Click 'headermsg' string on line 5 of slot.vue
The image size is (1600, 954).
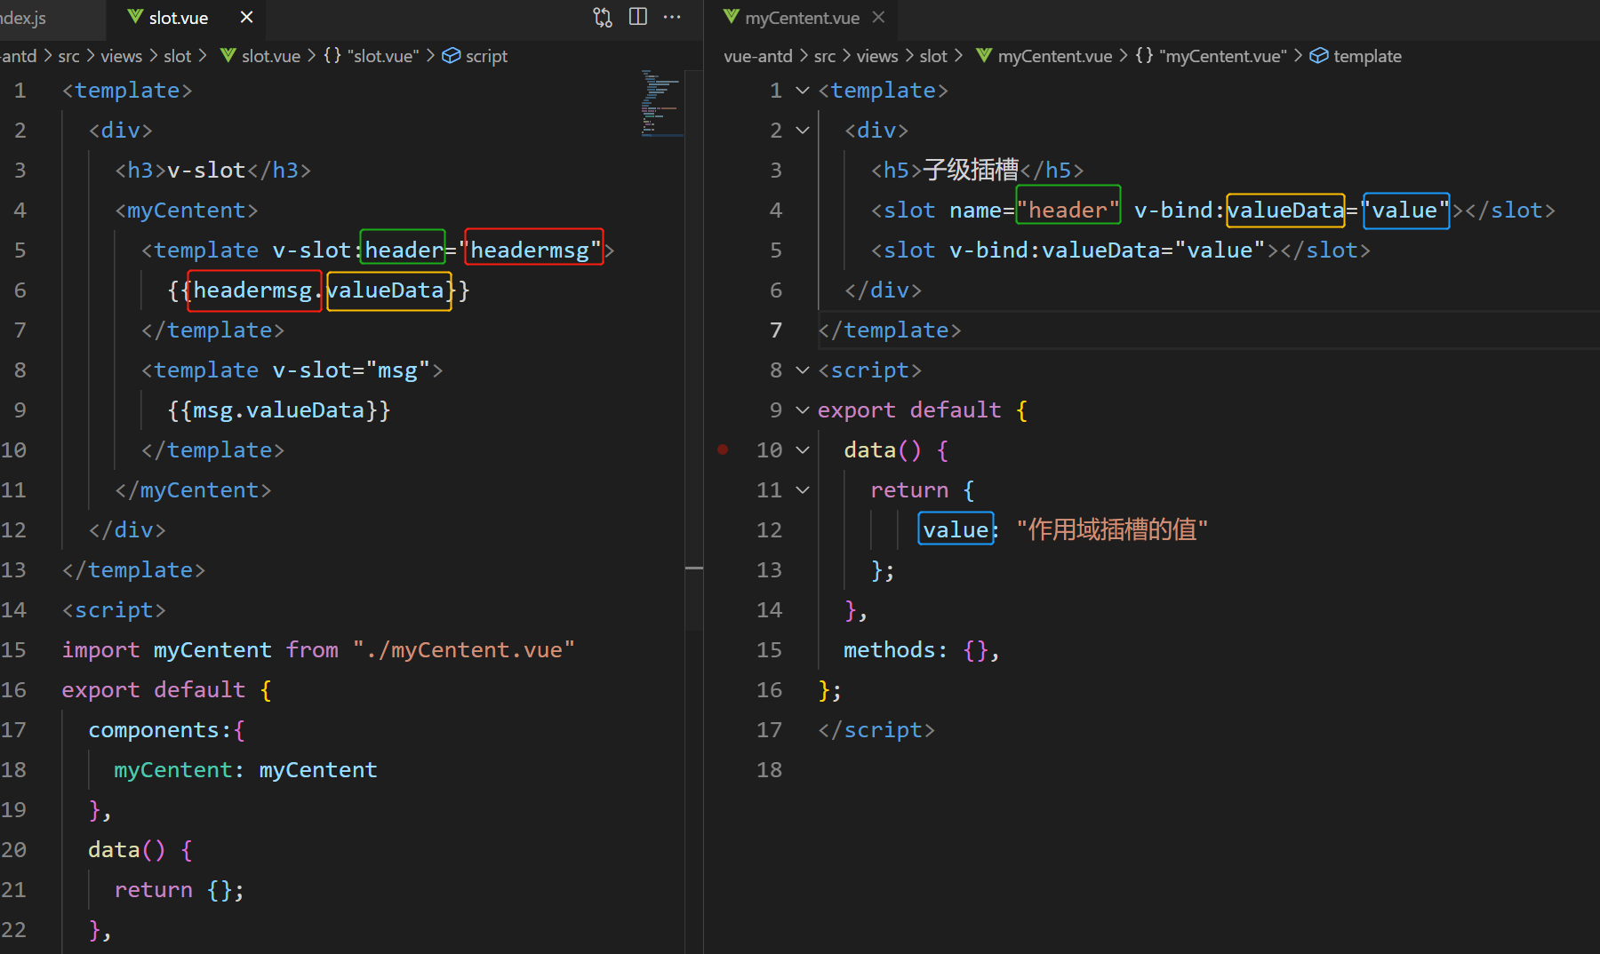[x=534, y=250]
